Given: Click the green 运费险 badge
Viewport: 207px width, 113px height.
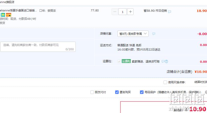Looking at the screenshot, I should (126, 61).
